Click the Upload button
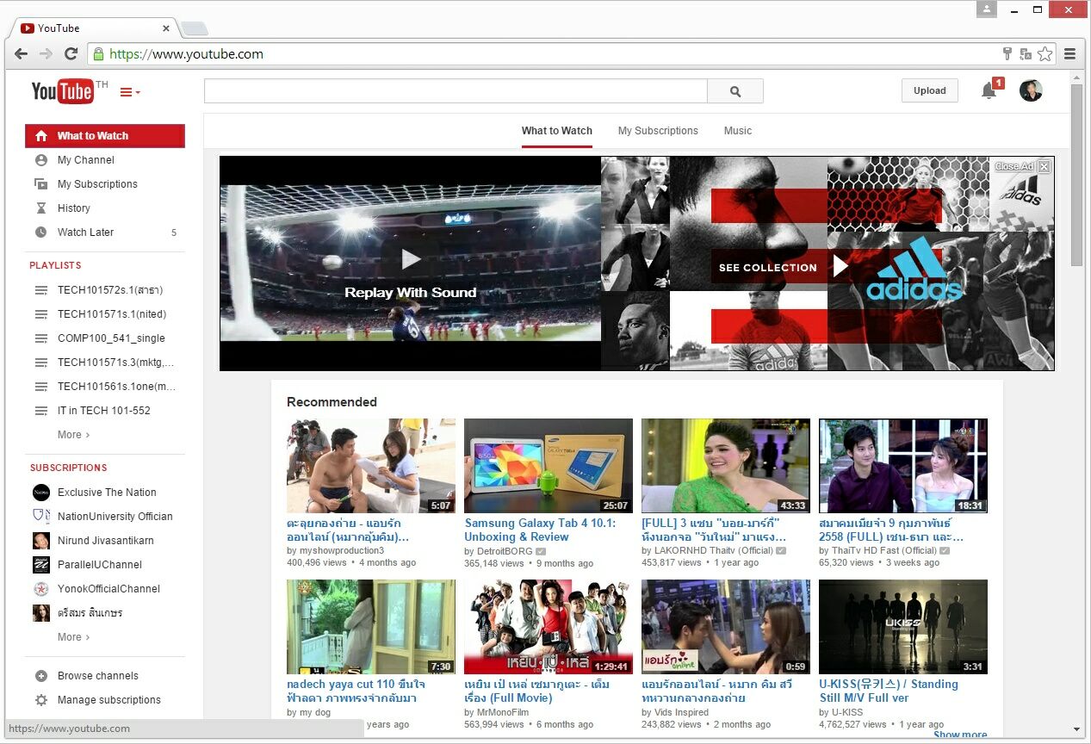The image size is (1091, 744). [x=929, y=90]
